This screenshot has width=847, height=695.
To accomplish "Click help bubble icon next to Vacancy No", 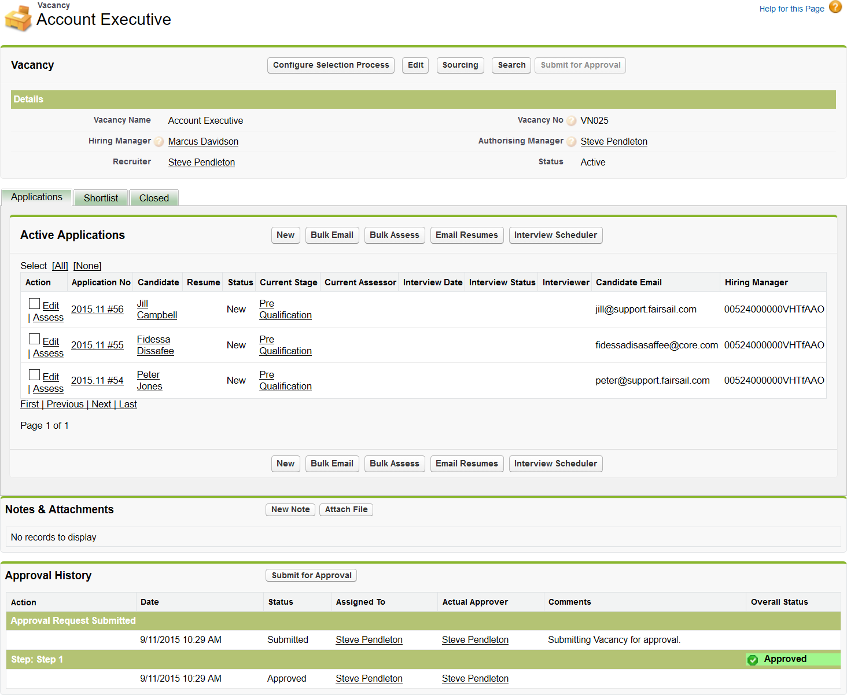I will (x=571, y=121).
